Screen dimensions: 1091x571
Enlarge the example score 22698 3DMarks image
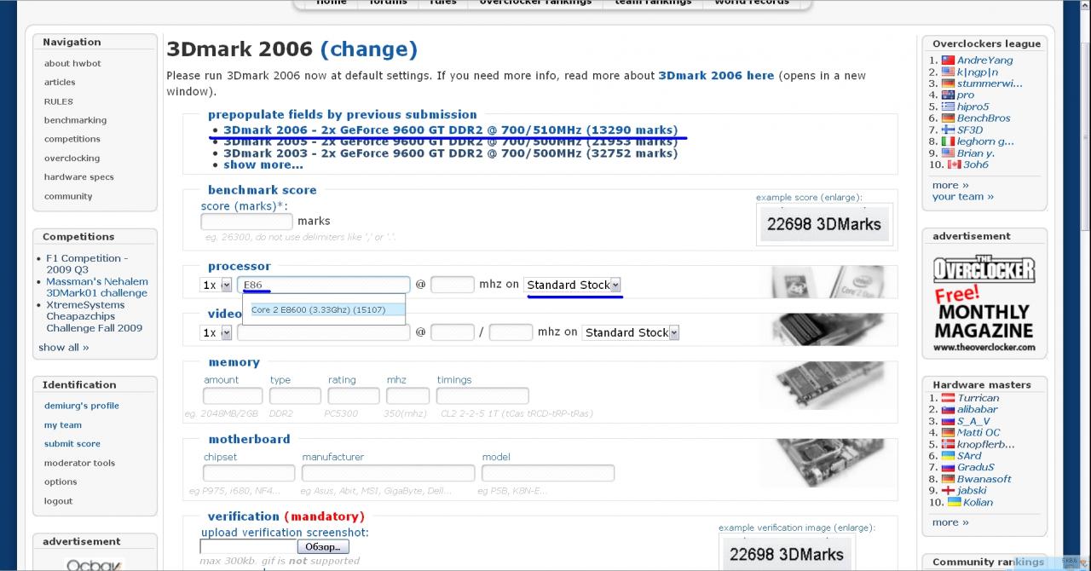tap(823, 225)
